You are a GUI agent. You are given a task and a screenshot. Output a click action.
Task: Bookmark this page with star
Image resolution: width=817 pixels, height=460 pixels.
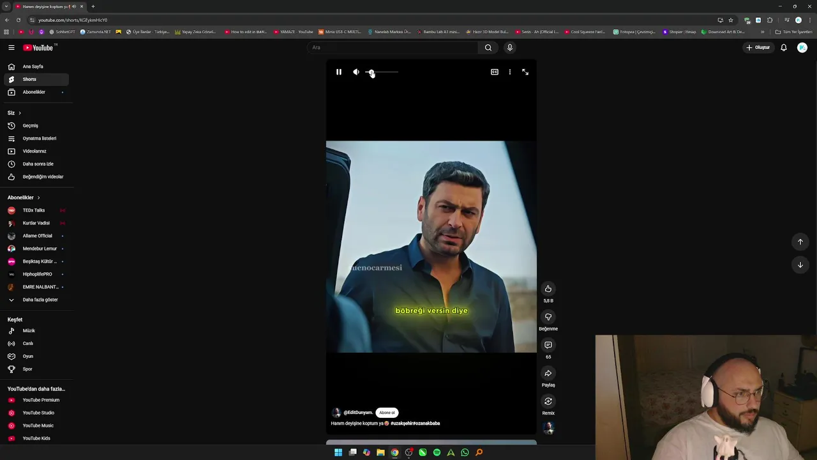[731, 20]
